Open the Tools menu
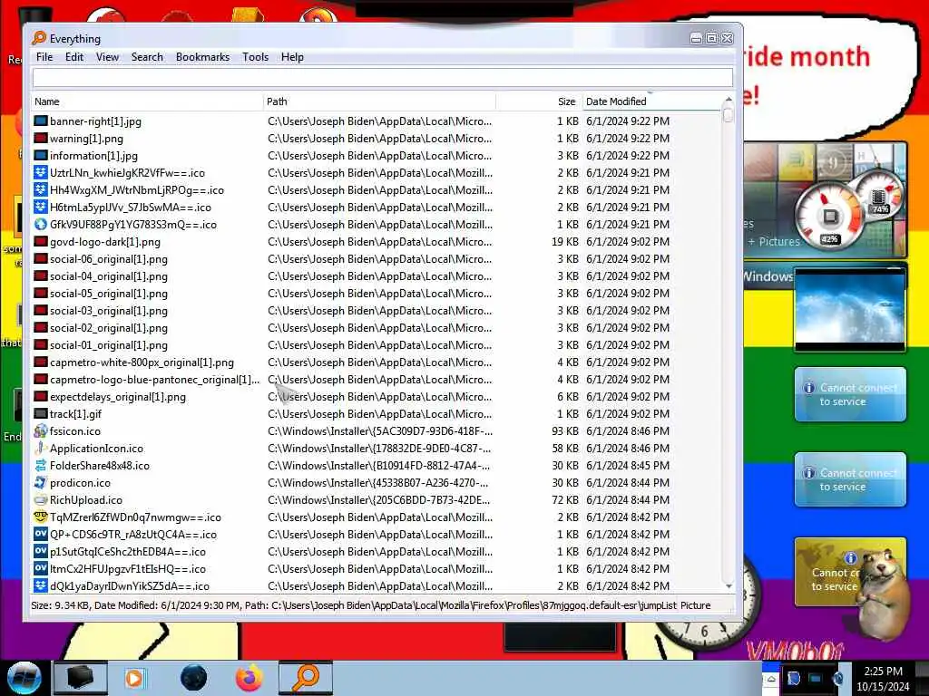This screenshot has width=929, height=696. (255, 57)
